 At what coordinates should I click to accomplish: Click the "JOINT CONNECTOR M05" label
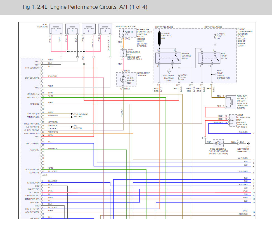pyautogui.click(x=133, y=52)
